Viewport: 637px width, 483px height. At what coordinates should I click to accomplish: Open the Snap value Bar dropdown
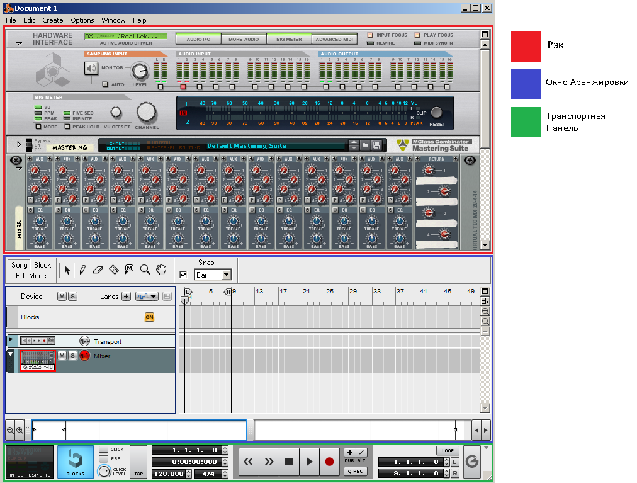pos(227,275)
